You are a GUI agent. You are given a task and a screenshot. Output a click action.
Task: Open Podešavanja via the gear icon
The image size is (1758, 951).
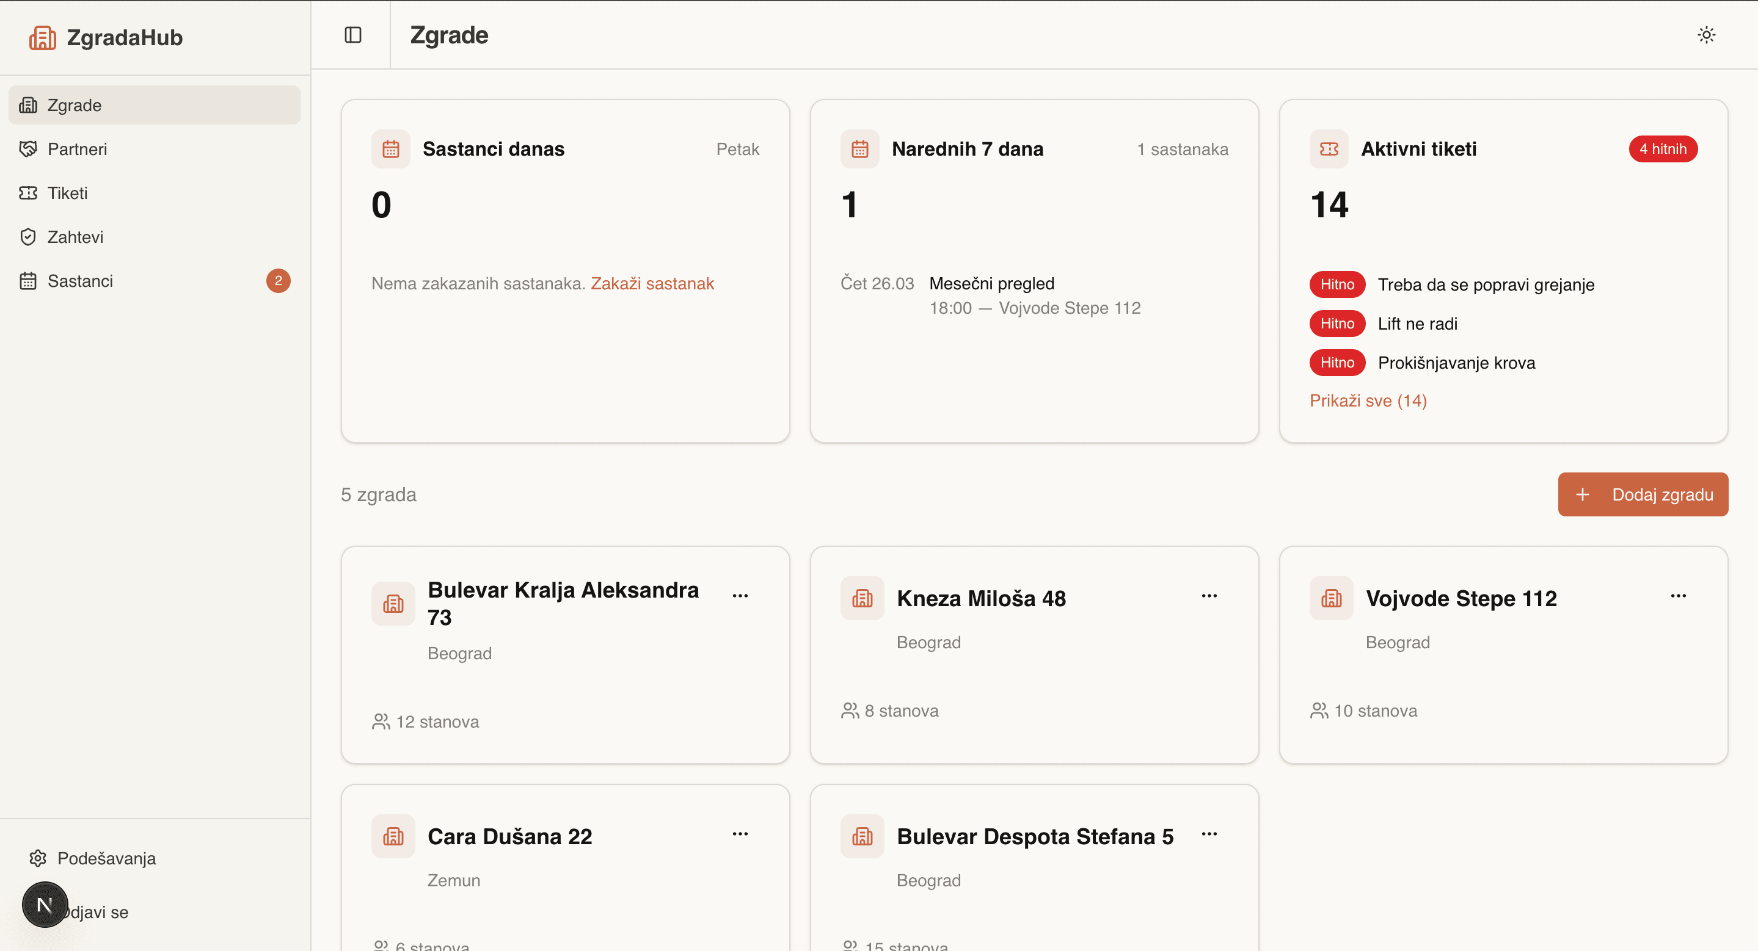(x=37, y=858)
